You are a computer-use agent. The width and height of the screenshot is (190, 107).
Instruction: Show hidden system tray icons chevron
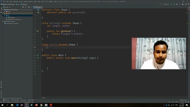click(164, 105)
